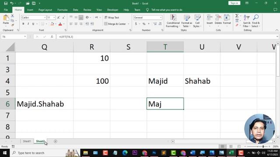Open the Name Box dropdown arrow
This screenshot has height=157, width=280.
[x=25, y=37]
